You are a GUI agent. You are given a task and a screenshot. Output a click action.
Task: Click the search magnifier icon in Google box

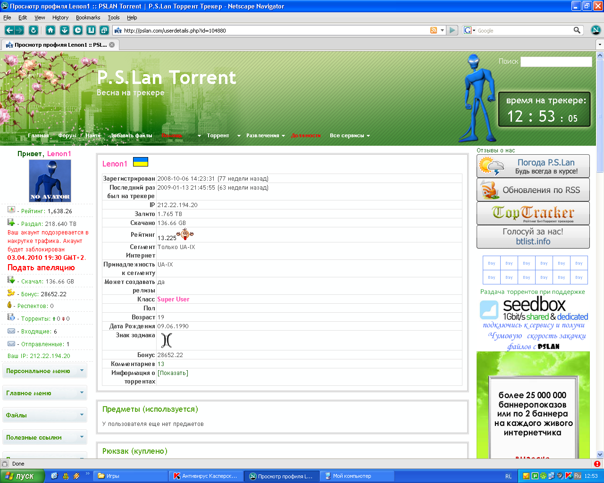tap(577, 30)
